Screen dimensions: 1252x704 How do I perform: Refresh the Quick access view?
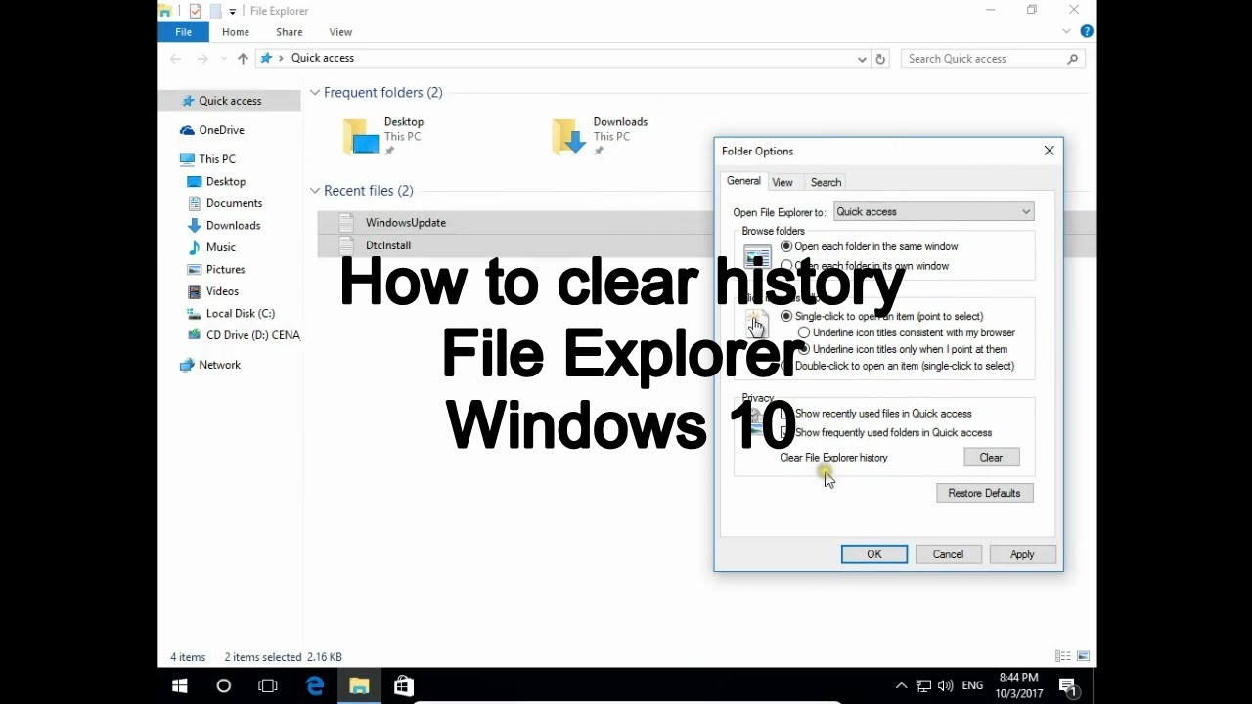[880, 59]
